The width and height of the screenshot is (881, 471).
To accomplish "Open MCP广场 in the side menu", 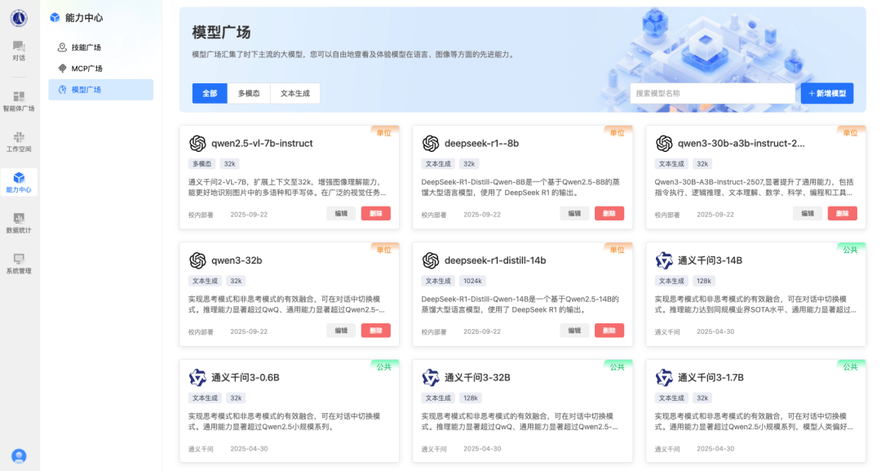I will click(x=86, y=69).
